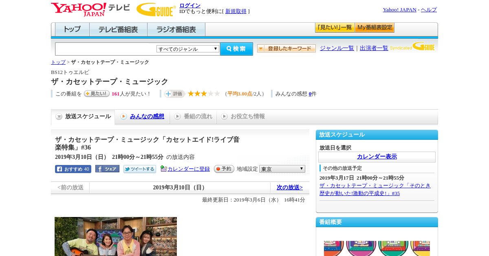Click the 161人が見たい！ count text
The image size is (489, 256).
tap(131, 94)
